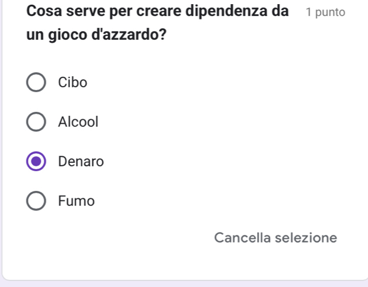Click the "1 punto" score label
Image resolution: width=368 pixels, height=287 pixels.
coord(325,12)
